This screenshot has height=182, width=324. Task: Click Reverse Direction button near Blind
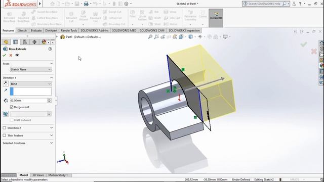pyautogui.click(x=6, y=83)
